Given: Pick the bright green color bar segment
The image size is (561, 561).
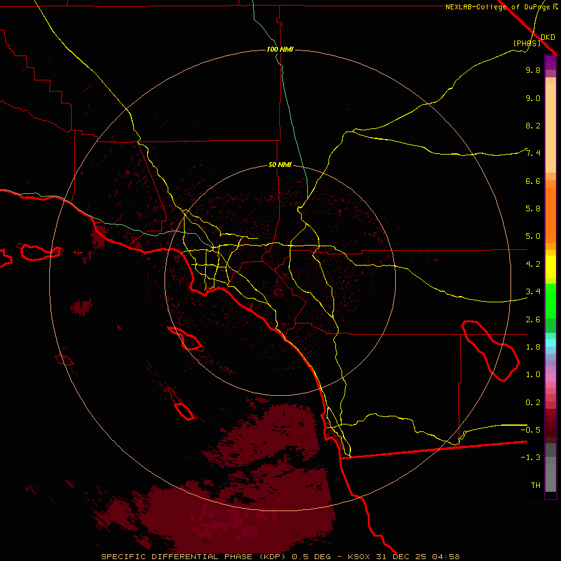Looking at the screenshot, I should pyautogui.click(x=550, y=300).
